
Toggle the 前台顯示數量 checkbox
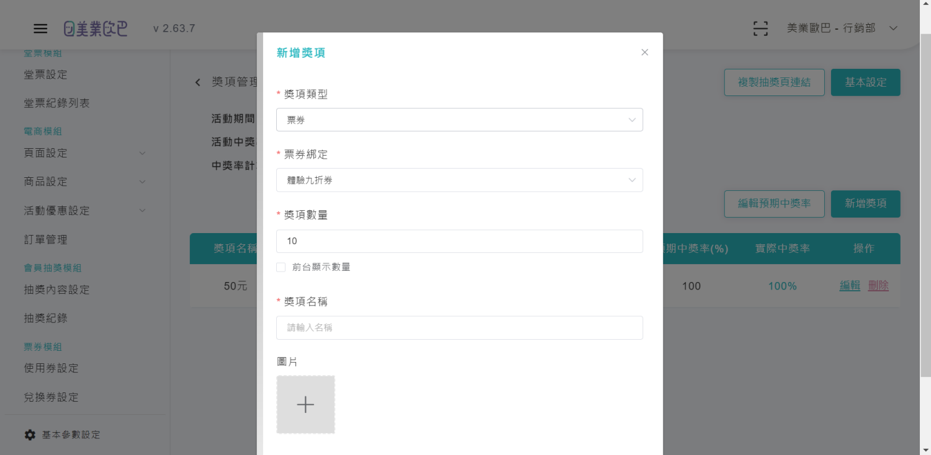[281, 267]
